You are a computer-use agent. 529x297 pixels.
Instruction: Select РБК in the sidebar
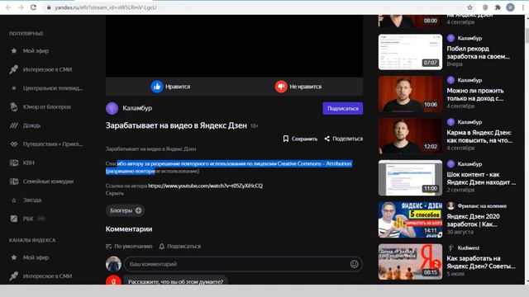coord(28,219)
